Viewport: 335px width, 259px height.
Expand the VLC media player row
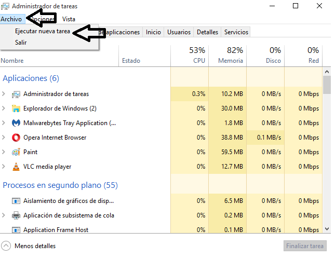4,167
